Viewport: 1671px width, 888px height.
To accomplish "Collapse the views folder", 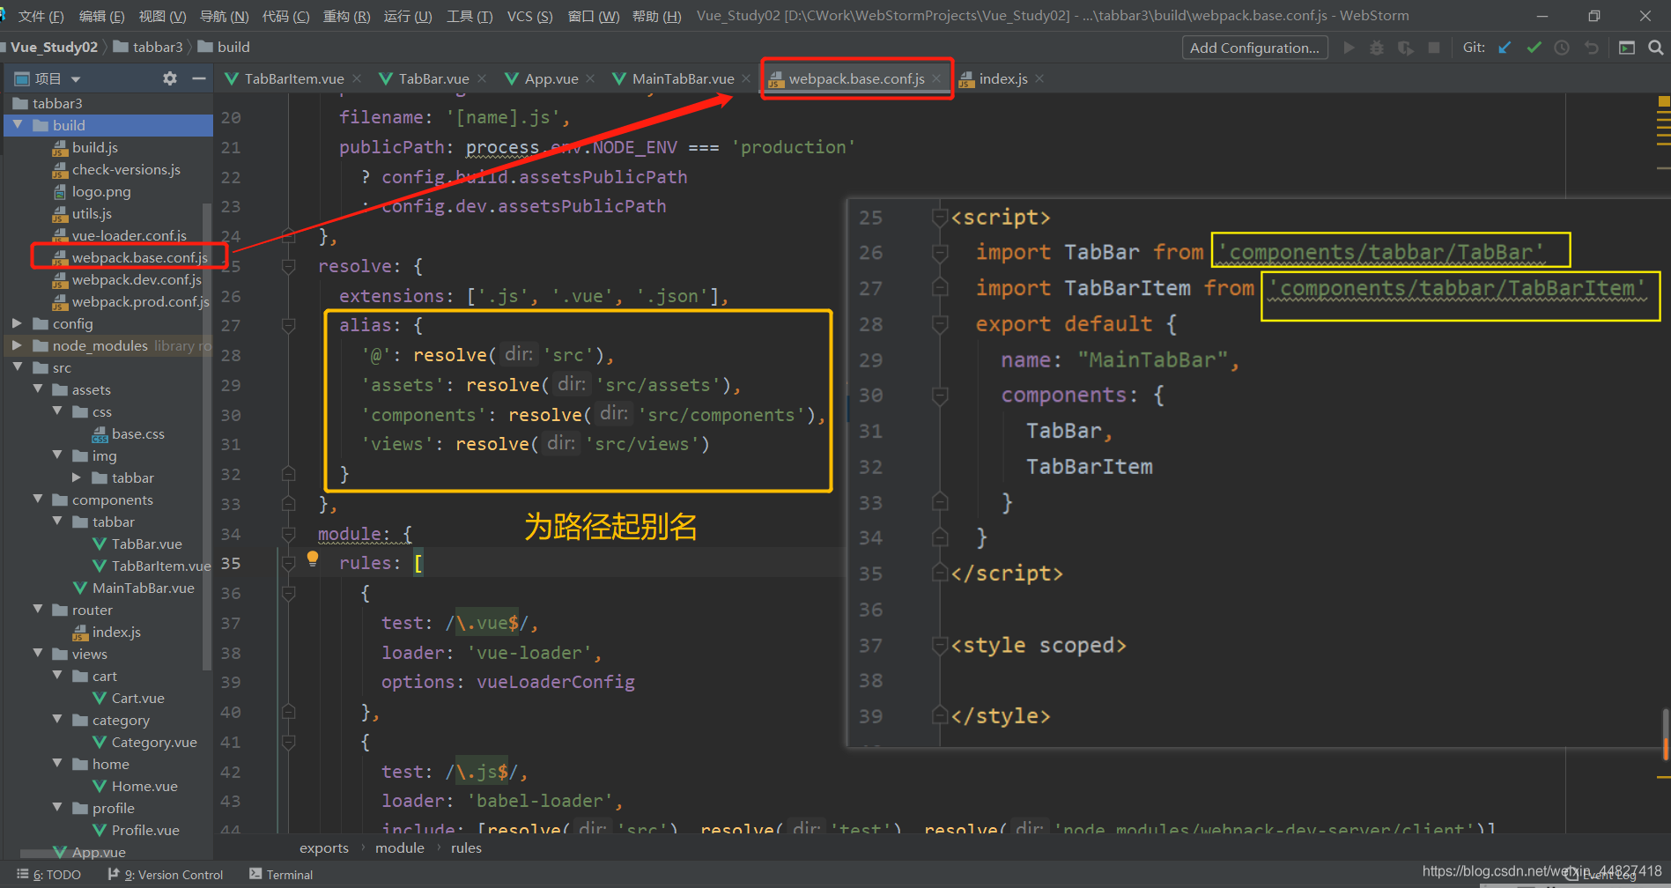I will (x=37, y=654).
